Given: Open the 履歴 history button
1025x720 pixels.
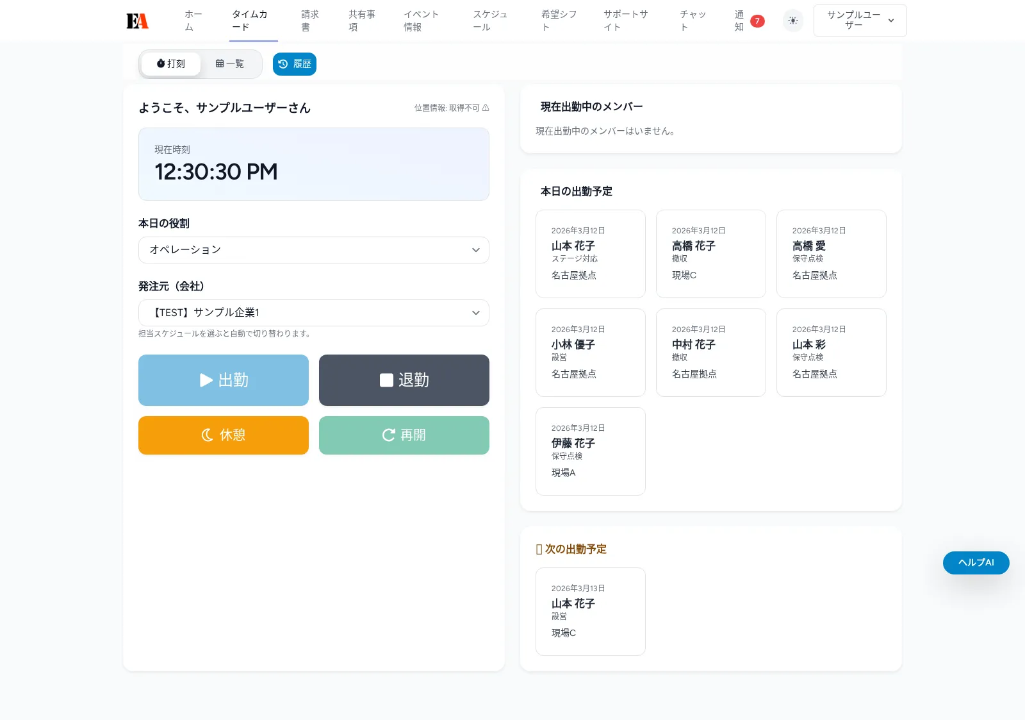Looking at the screenshot, I should tap(295, 64).
